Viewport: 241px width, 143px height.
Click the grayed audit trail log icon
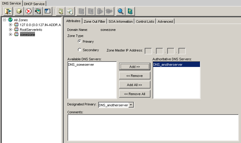pos(81,11)
